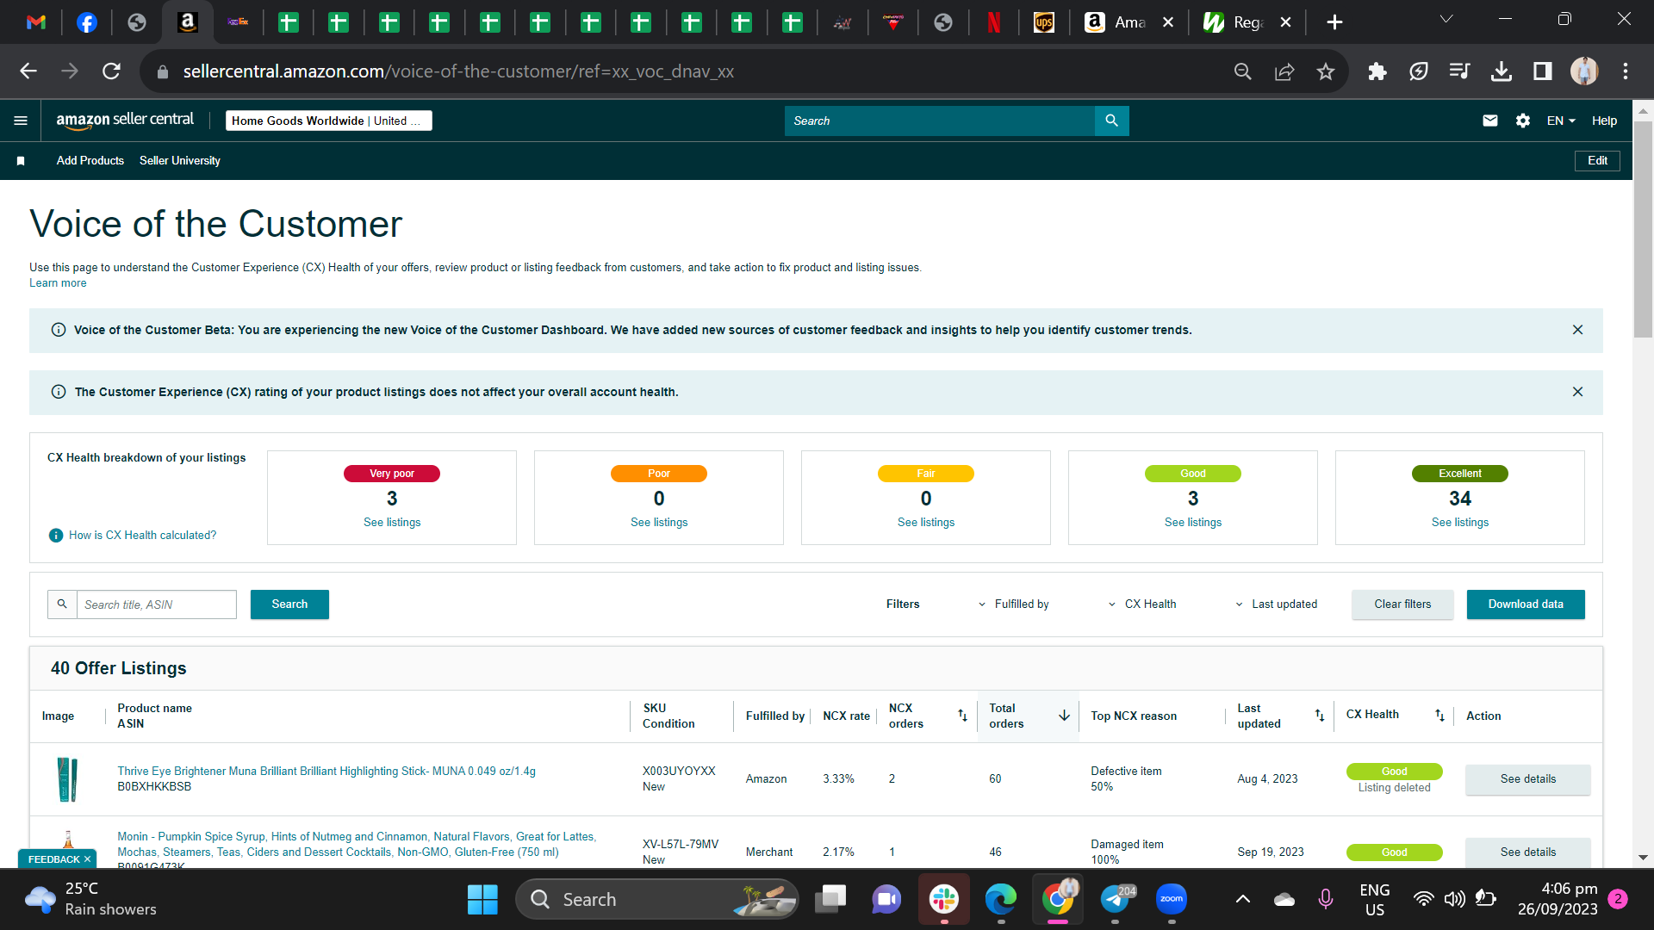The width and height of the screenshot is (1654, 930).
Task: Open the weather widget showing Rain showers
Action: pos(90,900)
